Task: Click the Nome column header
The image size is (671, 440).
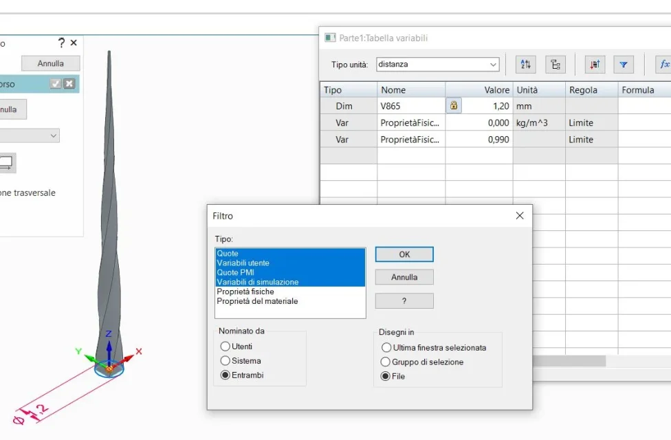Action: tap(411, 90)
